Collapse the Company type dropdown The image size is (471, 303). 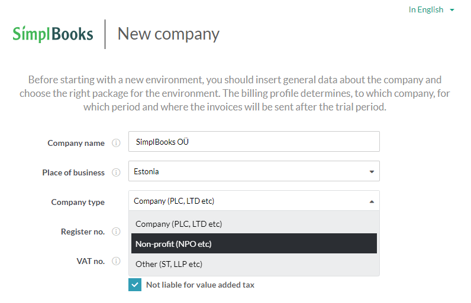254,201
